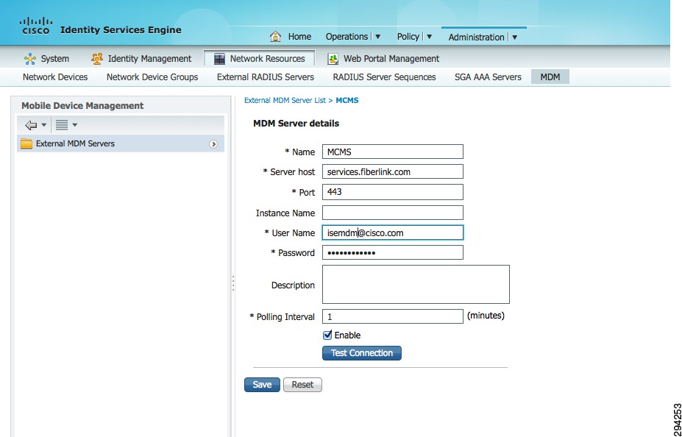This screenshot has width=682, height=437.
Task: Click the arrow icon beside External MDM Servers
Action: click(213, 144)
